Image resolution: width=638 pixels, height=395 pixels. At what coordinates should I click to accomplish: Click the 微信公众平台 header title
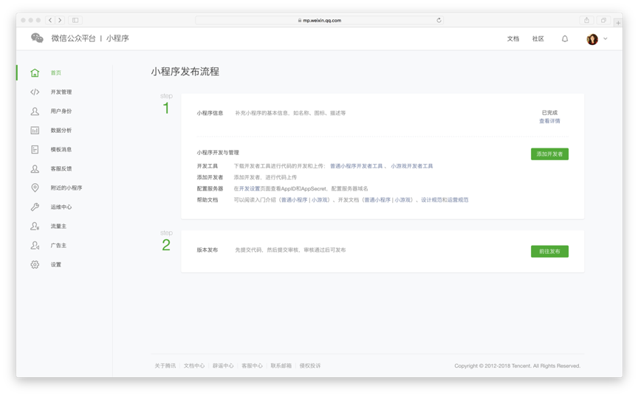click(x=73, y=38)
